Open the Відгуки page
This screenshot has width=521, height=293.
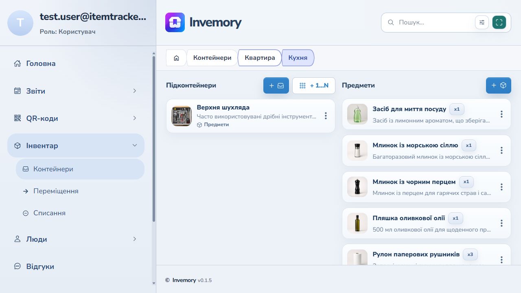(x=76, y=267)
